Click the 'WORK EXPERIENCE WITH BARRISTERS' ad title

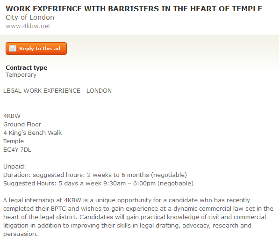134,9
